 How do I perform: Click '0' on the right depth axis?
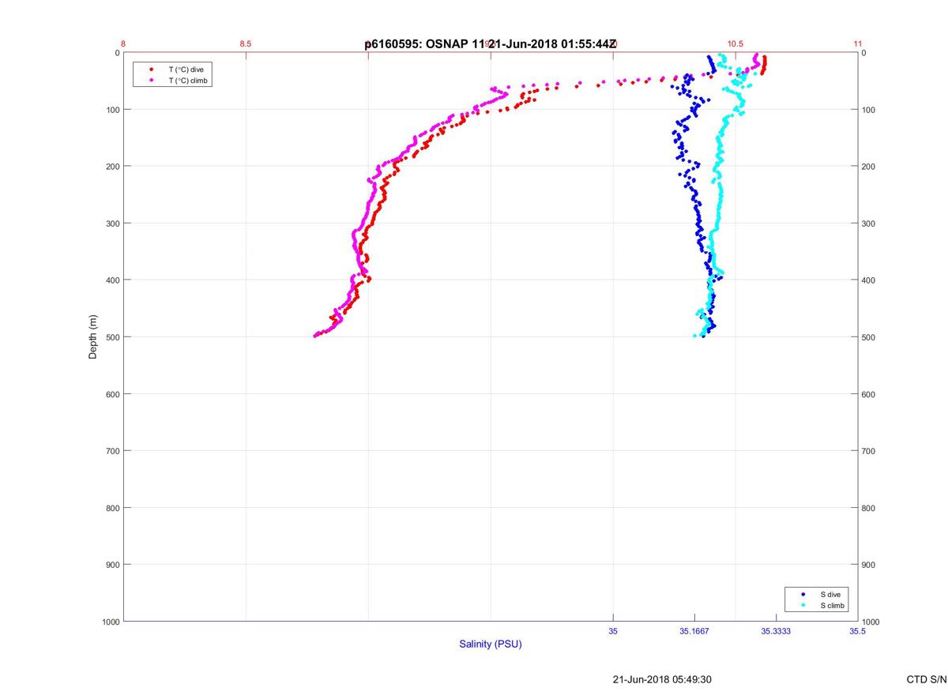point(864,53)
